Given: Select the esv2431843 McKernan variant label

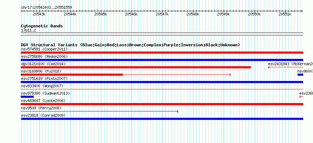Looking at the screenshot, I should tap(290, 64).
